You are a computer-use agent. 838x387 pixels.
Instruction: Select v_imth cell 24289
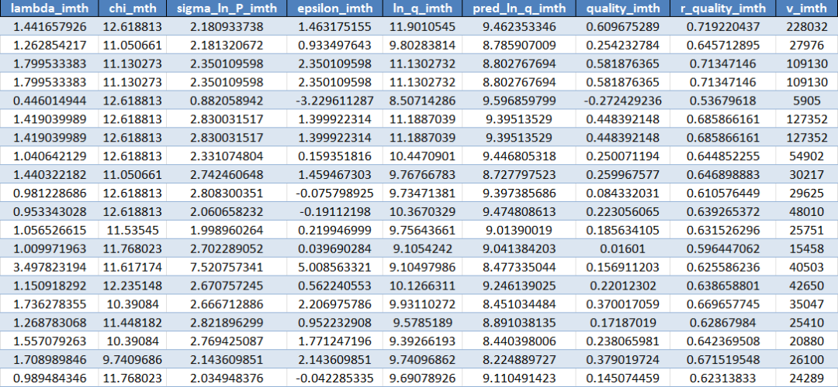[807, 376]
